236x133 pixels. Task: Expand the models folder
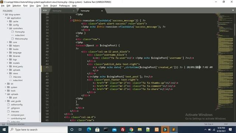coord(8,63)
